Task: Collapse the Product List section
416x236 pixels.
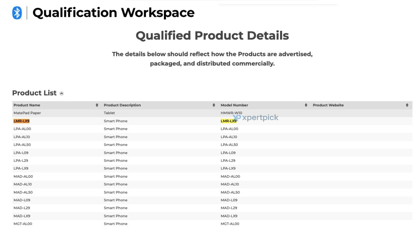Action: pyautogui.click(x=62, y=93)
